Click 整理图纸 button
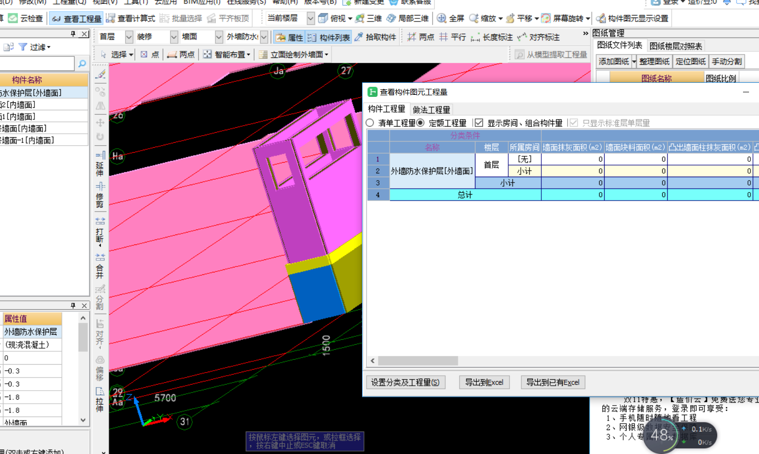Image resolution: width=759 pixels, height=454 pixels. [654, 61]
